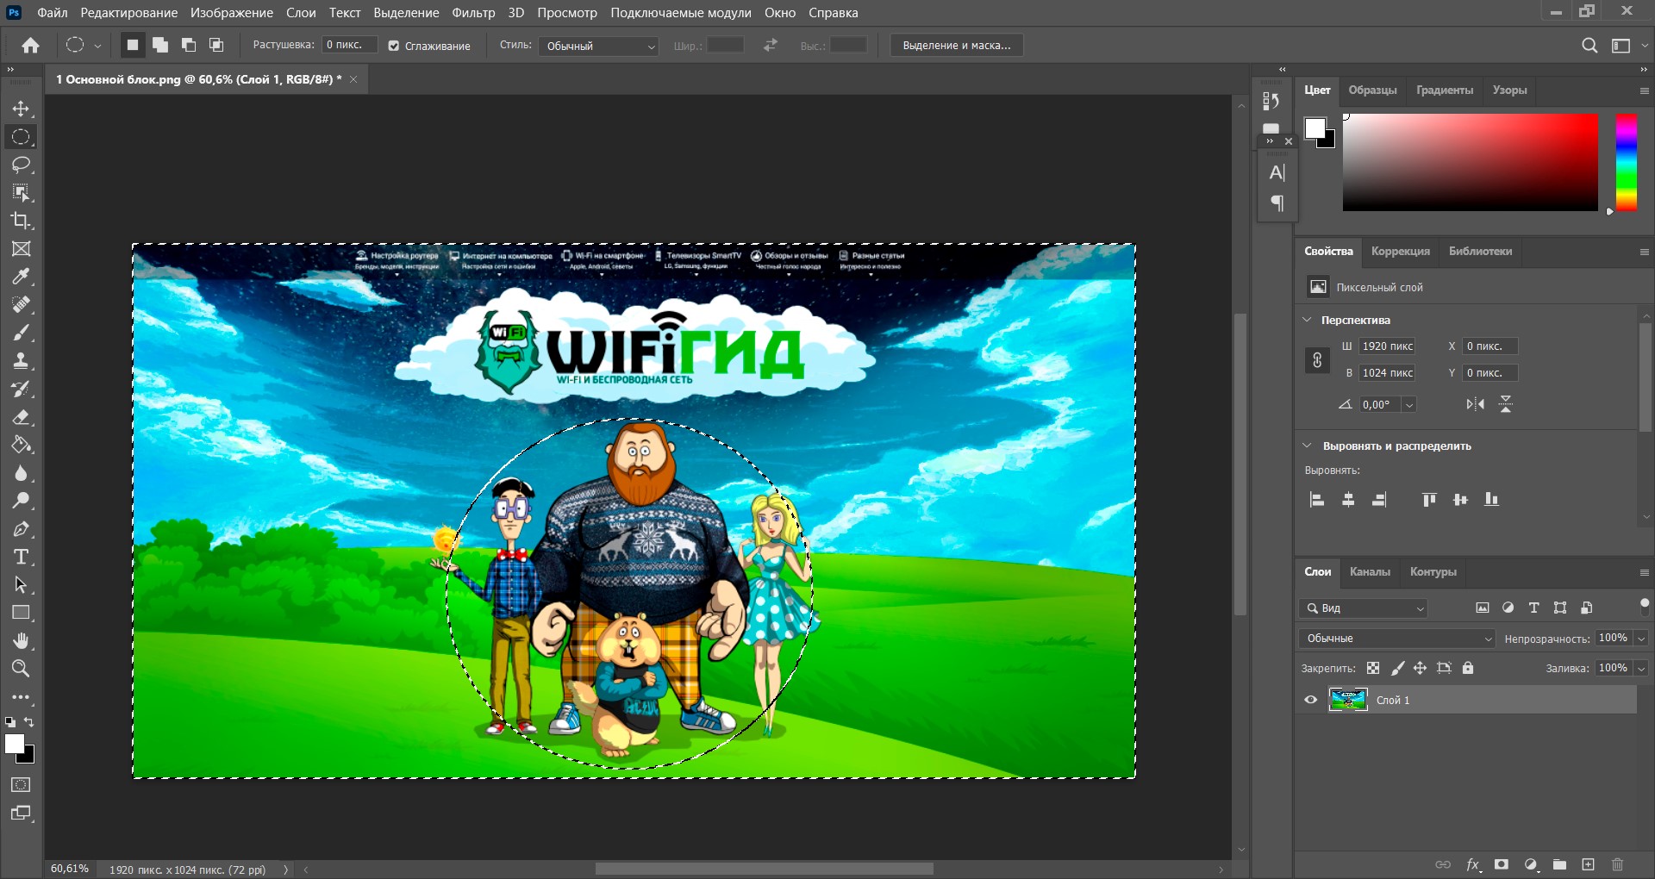This screenshot has height=879, width=1655.
Task: Select the Brush tool
Action: click(21, 333)
